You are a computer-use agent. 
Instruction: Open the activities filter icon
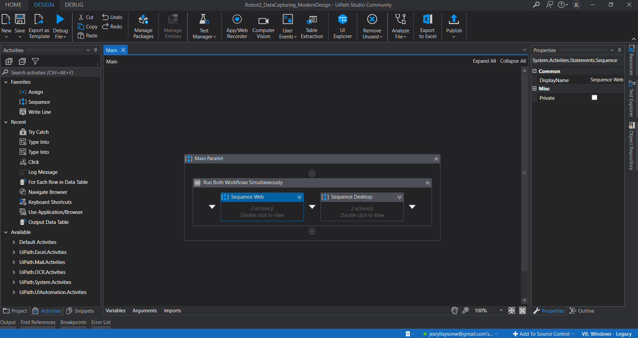coord(35,61)
